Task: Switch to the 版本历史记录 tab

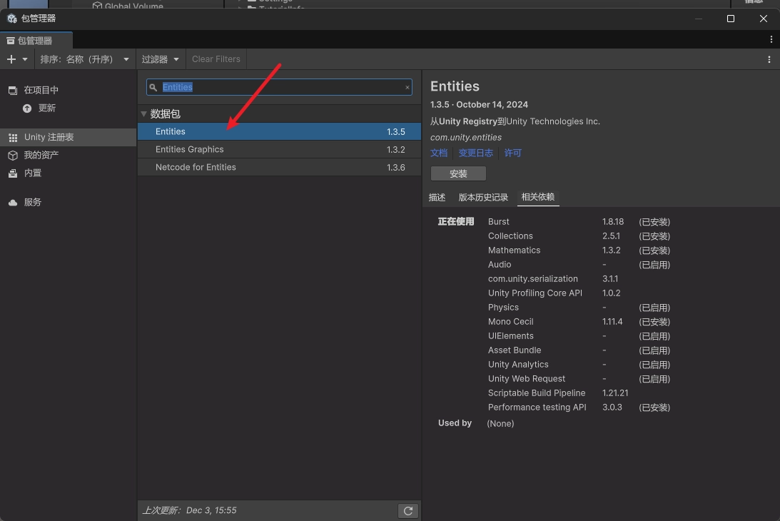Action: [x=483, y=197]
